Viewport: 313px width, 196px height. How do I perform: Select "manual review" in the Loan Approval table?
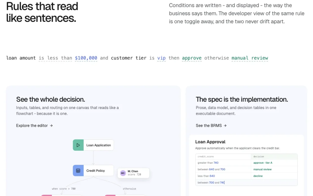(274, 169)
